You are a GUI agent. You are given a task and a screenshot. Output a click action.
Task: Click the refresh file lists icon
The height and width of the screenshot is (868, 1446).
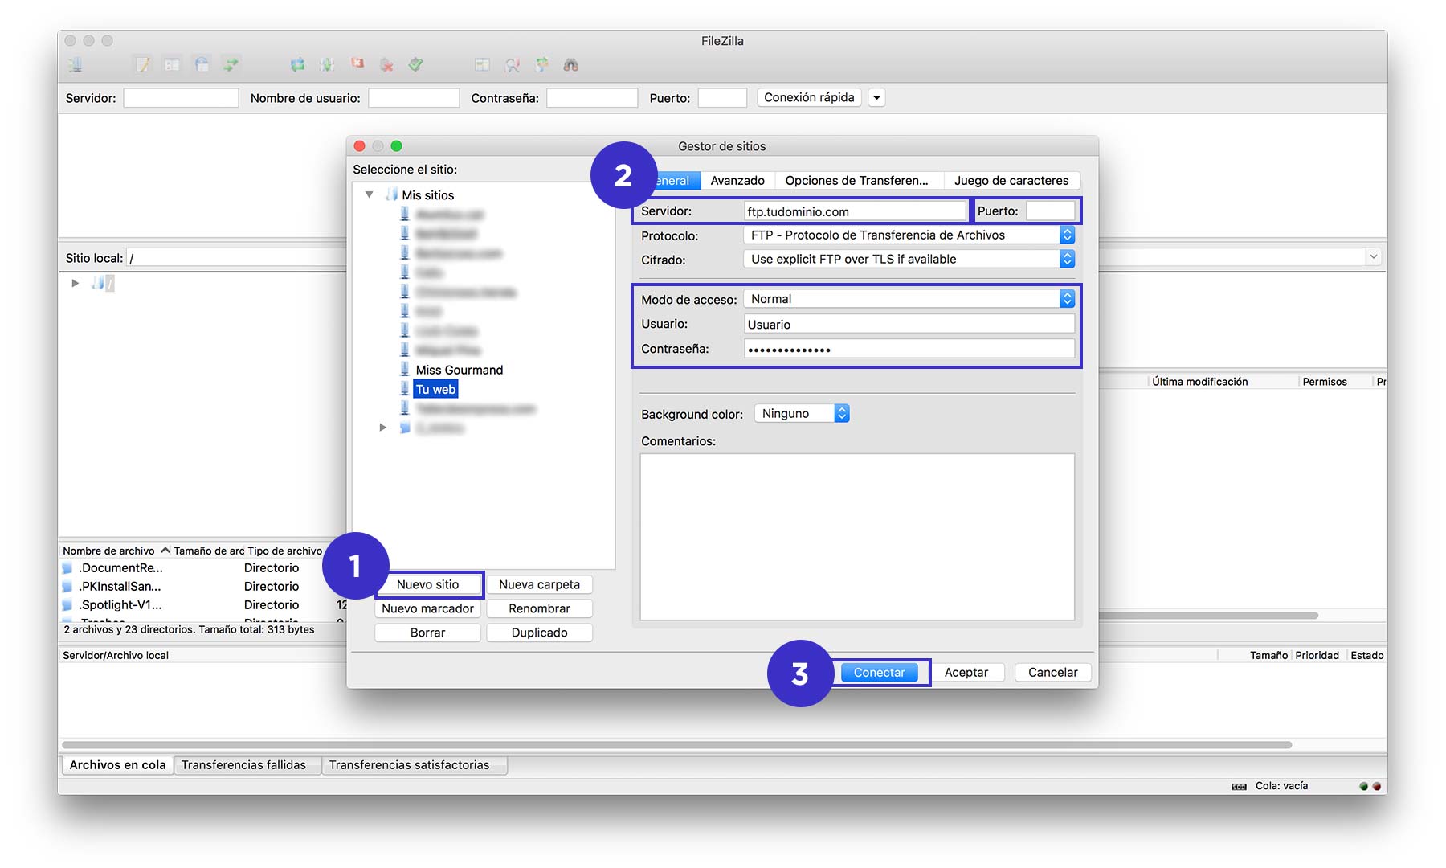tap(297, 65)
